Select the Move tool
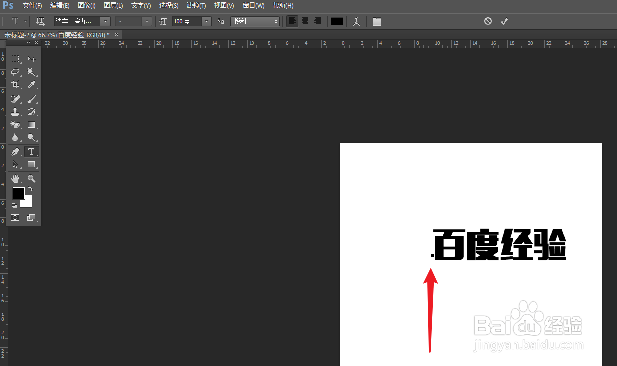The height and width of the screenshot is (366, 617). tap(31, 59)
